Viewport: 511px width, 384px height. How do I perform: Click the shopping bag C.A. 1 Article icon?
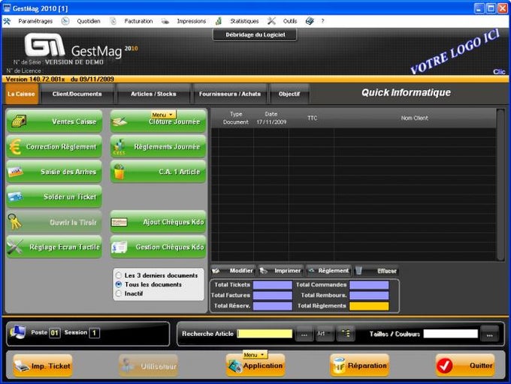(x=119, y=171)
